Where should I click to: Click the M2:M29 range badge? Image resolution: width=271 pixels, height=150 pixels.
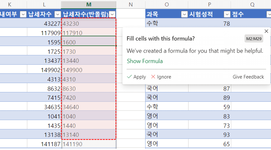(x=254, y=39)
